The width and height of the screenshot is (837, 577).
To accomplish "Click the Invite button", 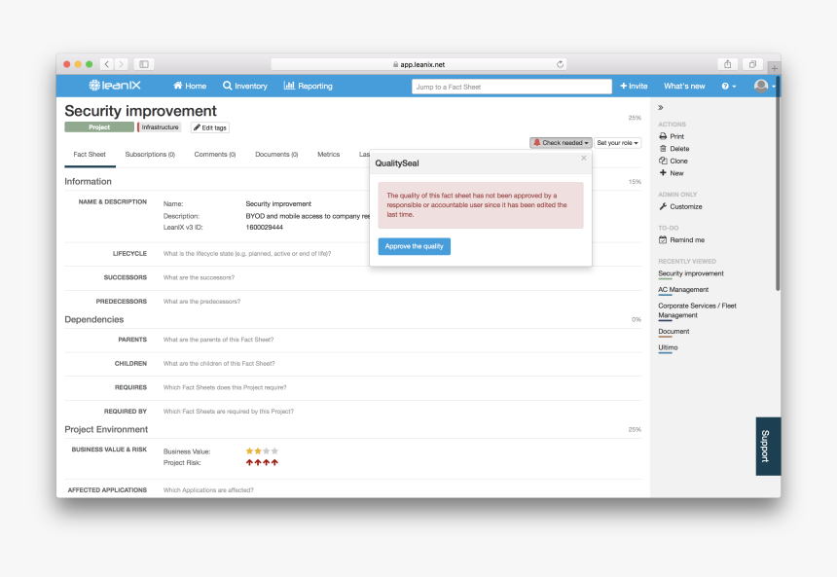I will [x=634, y=86].
